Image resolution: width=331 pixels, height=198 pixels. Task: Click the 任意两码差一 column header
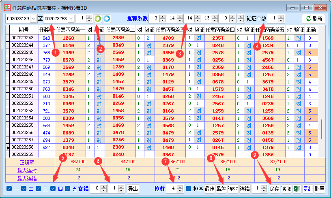[70, 30]
